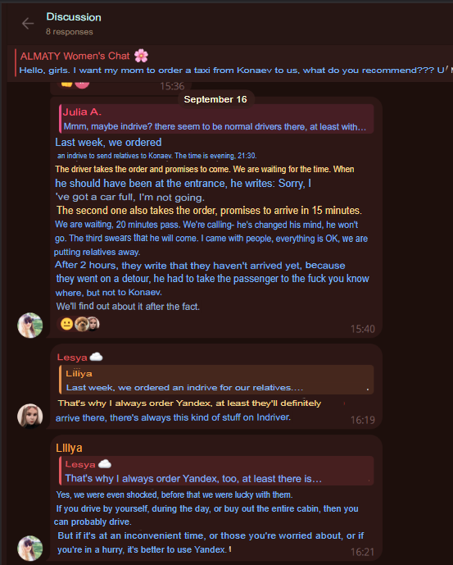453x565 pixels.
Task: Click the cloud emoji next to Lesya's name
Action: tap(96, 357)
